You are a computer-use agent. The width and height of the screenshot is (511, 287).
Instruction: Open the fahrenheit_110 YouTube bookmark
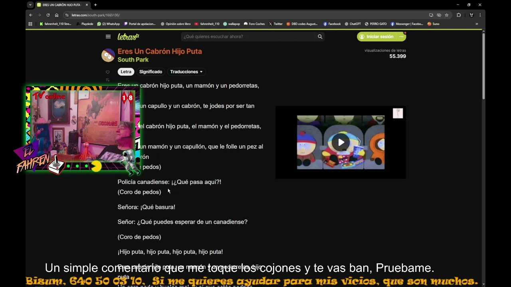(207, 24)
